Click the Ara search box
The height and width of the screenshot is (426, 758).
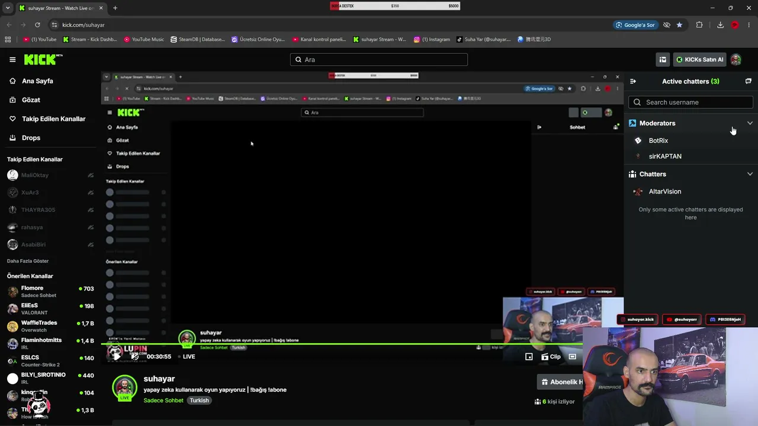(379, 60)
